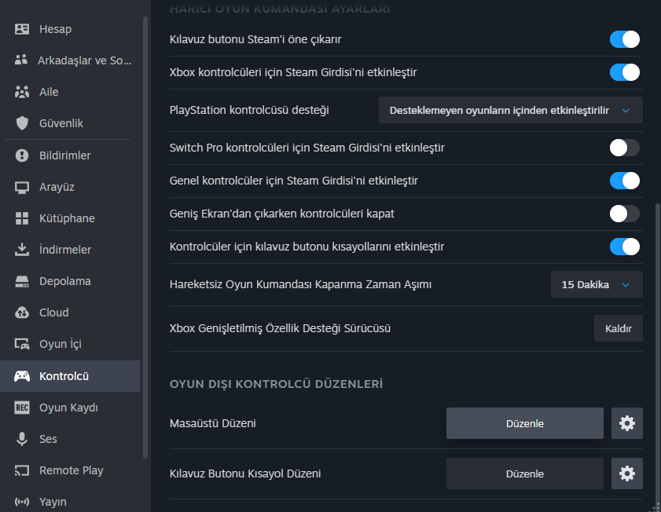
Task: Open gear settings for Masaüstü Düzeni
Action: coord(627,423)
